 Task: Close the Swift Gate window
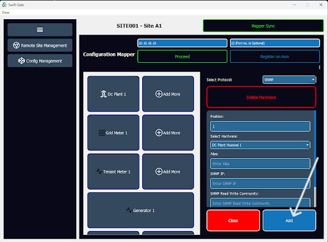(321, 4)
